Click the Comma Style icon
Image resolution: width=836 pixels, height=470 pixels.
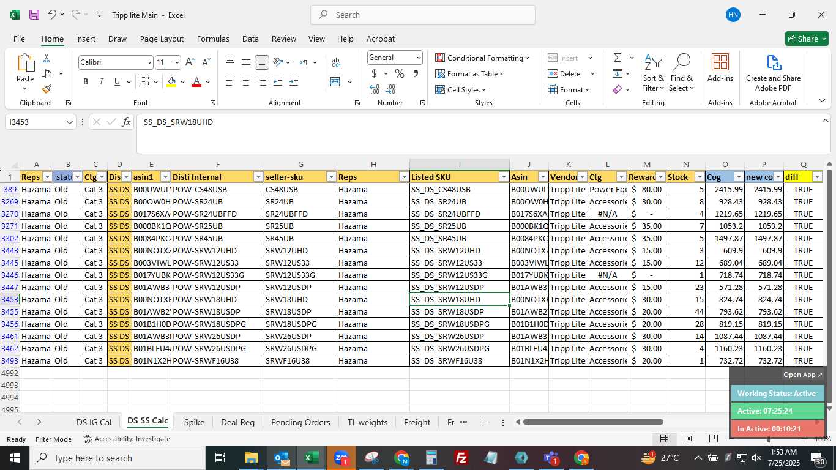(x=416, y=74)
